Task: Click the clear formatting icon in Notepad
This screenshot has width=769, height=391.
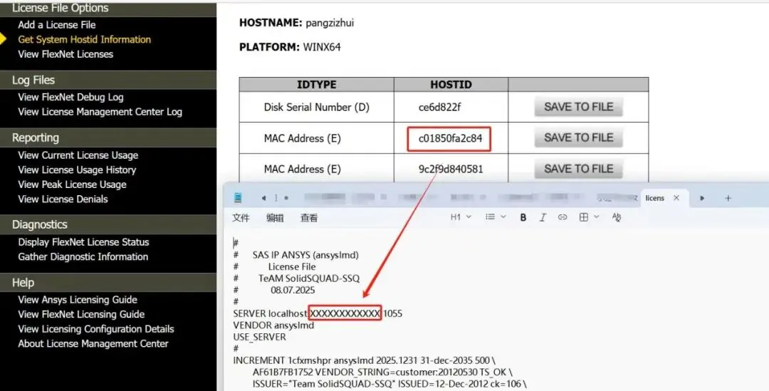Action: (617, 217)
